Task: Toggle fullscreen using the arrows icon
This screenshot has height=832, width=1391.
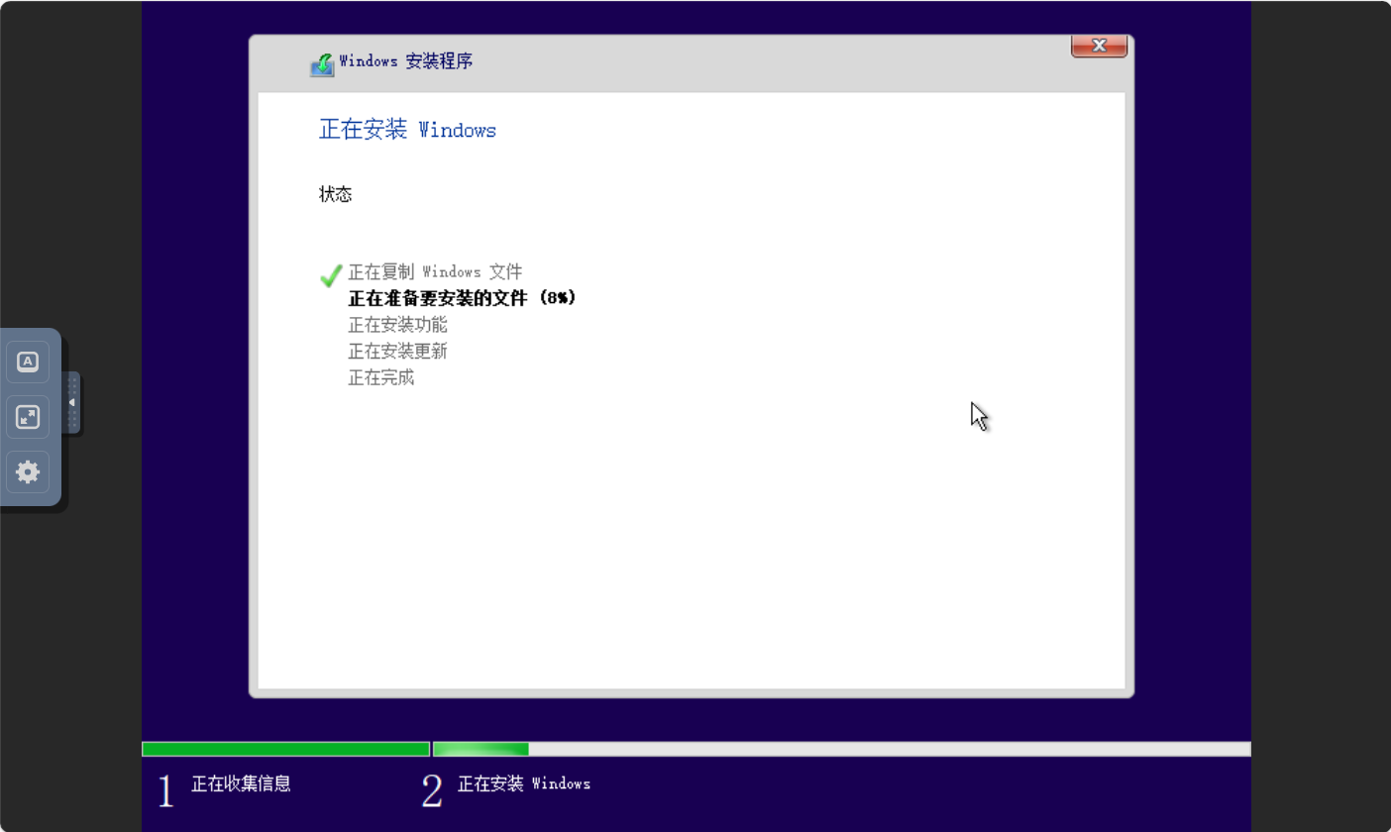Action: [x=28, y=417]
